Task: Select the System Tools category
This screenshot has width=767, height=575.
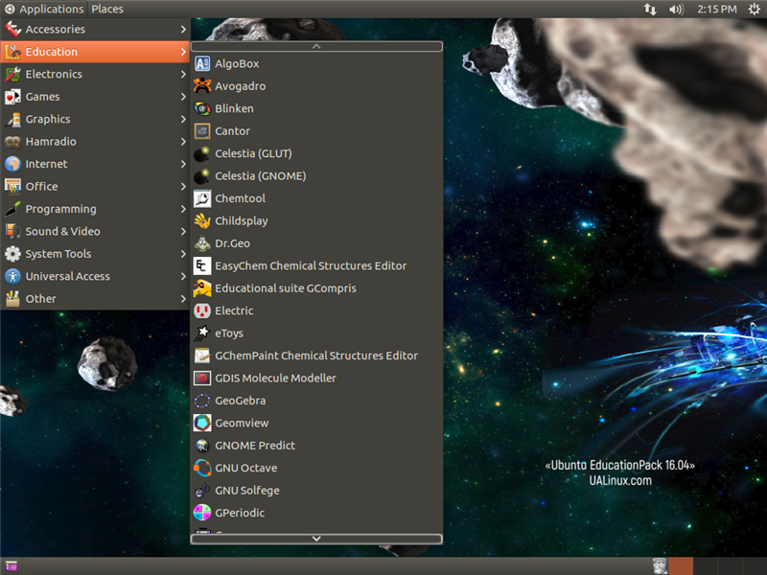Action: tap(95, 254)
